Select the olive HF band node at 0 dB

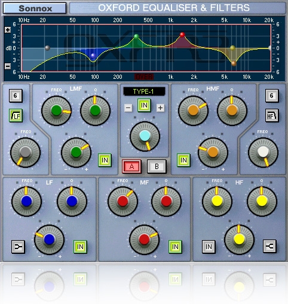click(x=232, y=48)
